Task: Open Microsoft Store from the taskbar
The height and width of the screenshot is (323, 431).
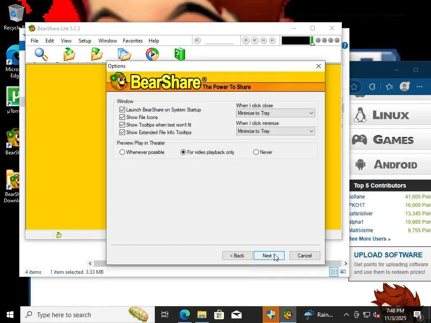Action: [x=219, y=315]
